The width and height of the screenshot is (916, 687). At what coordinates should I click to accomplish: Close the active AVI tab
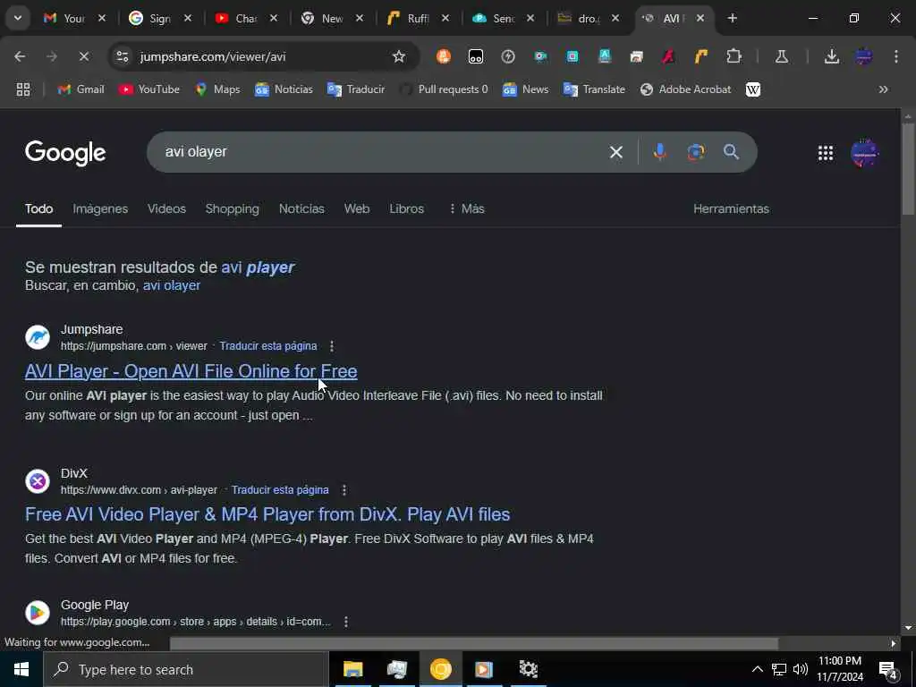(x=700, y=18)
